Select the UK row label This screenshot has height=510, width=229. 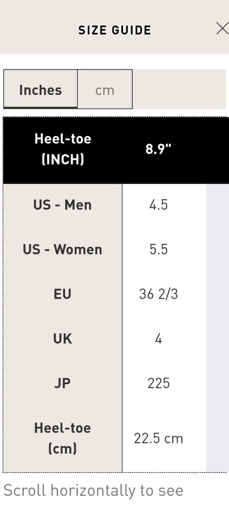[x=63, y=339]
